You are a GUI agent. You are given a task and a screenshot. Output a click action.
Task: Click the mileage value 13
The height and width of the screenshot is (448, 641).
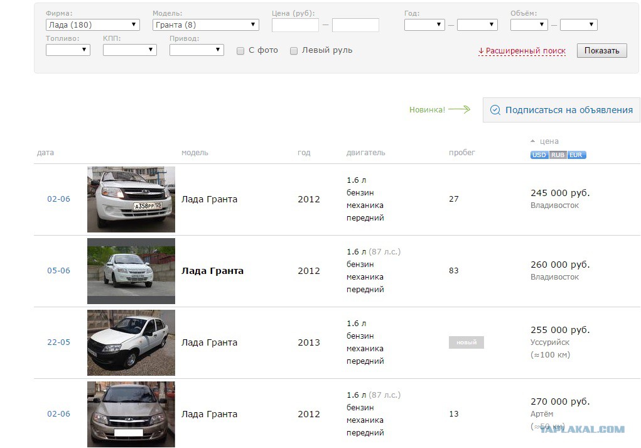[454, 413]
